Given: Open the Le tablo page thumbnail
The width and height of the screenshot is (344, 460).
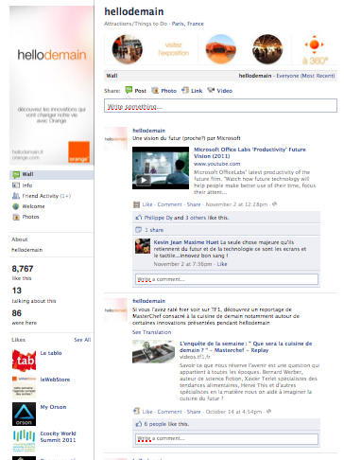Looking at the screenshot, I should coord(24,360).
